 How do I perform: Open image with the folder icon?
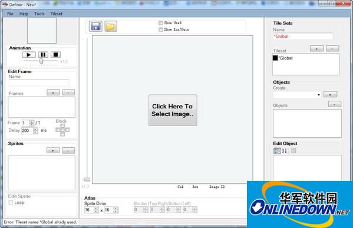click(x=111, y=27)
